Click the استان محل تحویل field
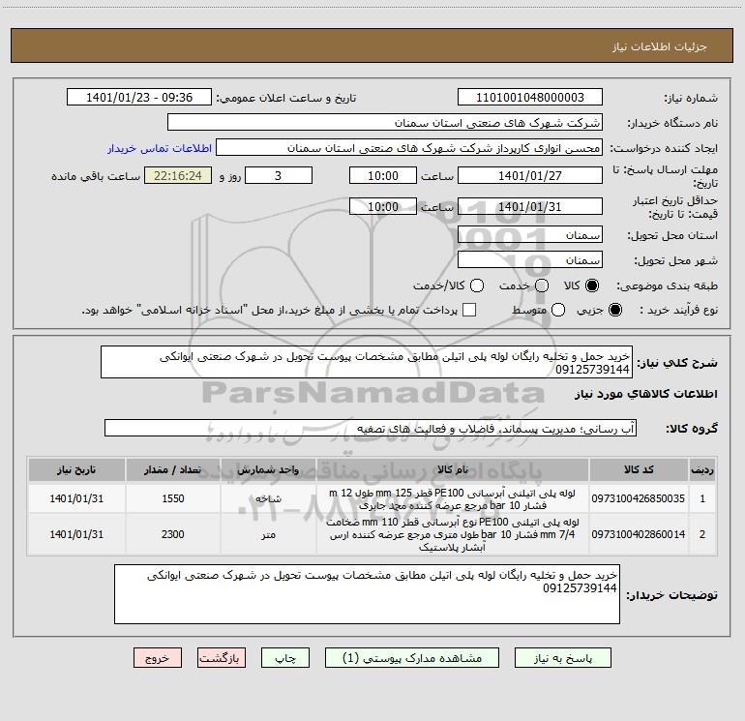 [x=530, y=235]
